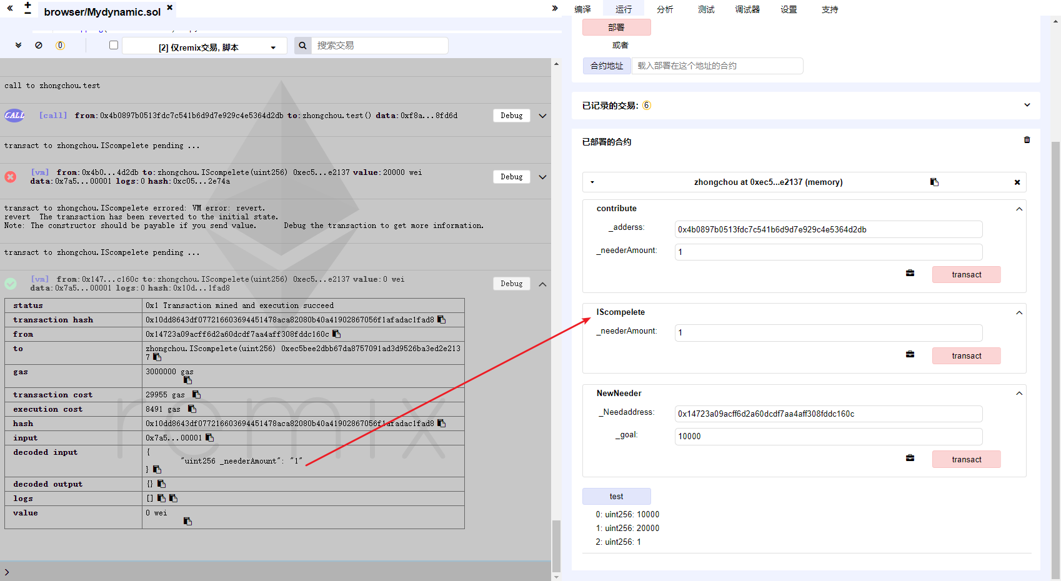Copy the transaction hash value
The width and height of the screenshot is (1061, 581).
click(x=442, y=320)
